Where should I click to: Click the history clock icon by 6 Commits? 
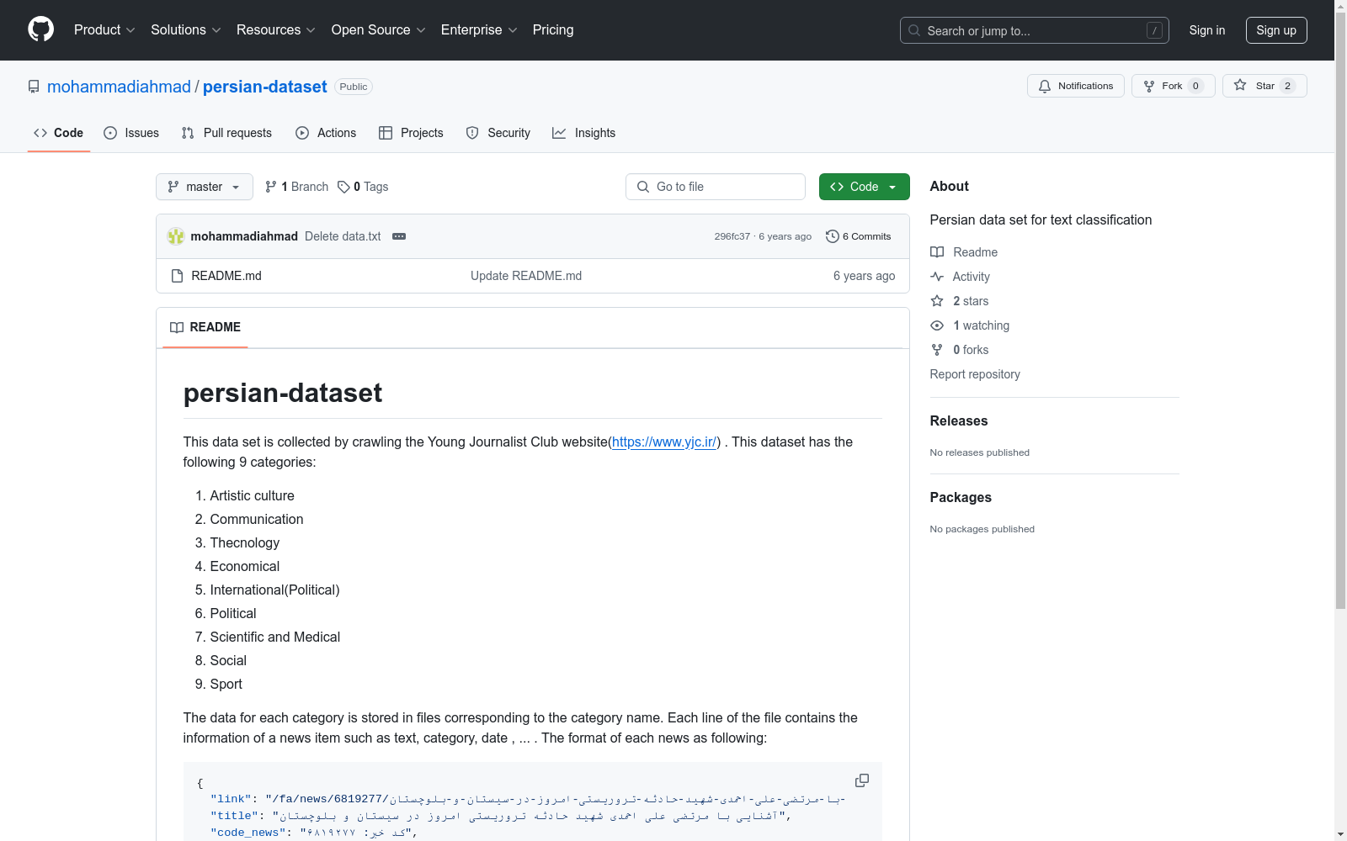[x=833, y=236]
